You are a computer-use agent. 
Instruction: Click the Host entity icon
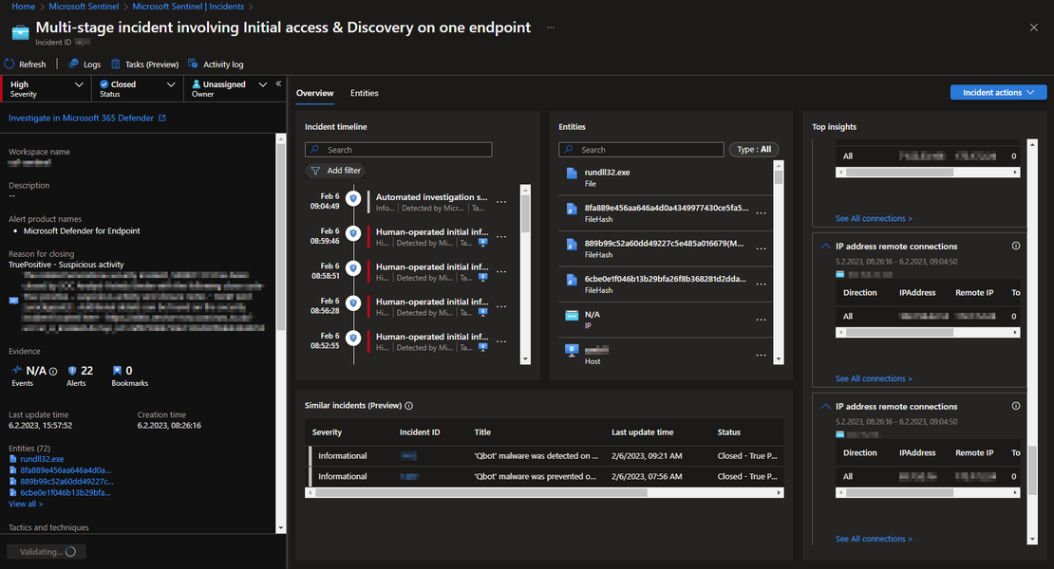[572, 350]
